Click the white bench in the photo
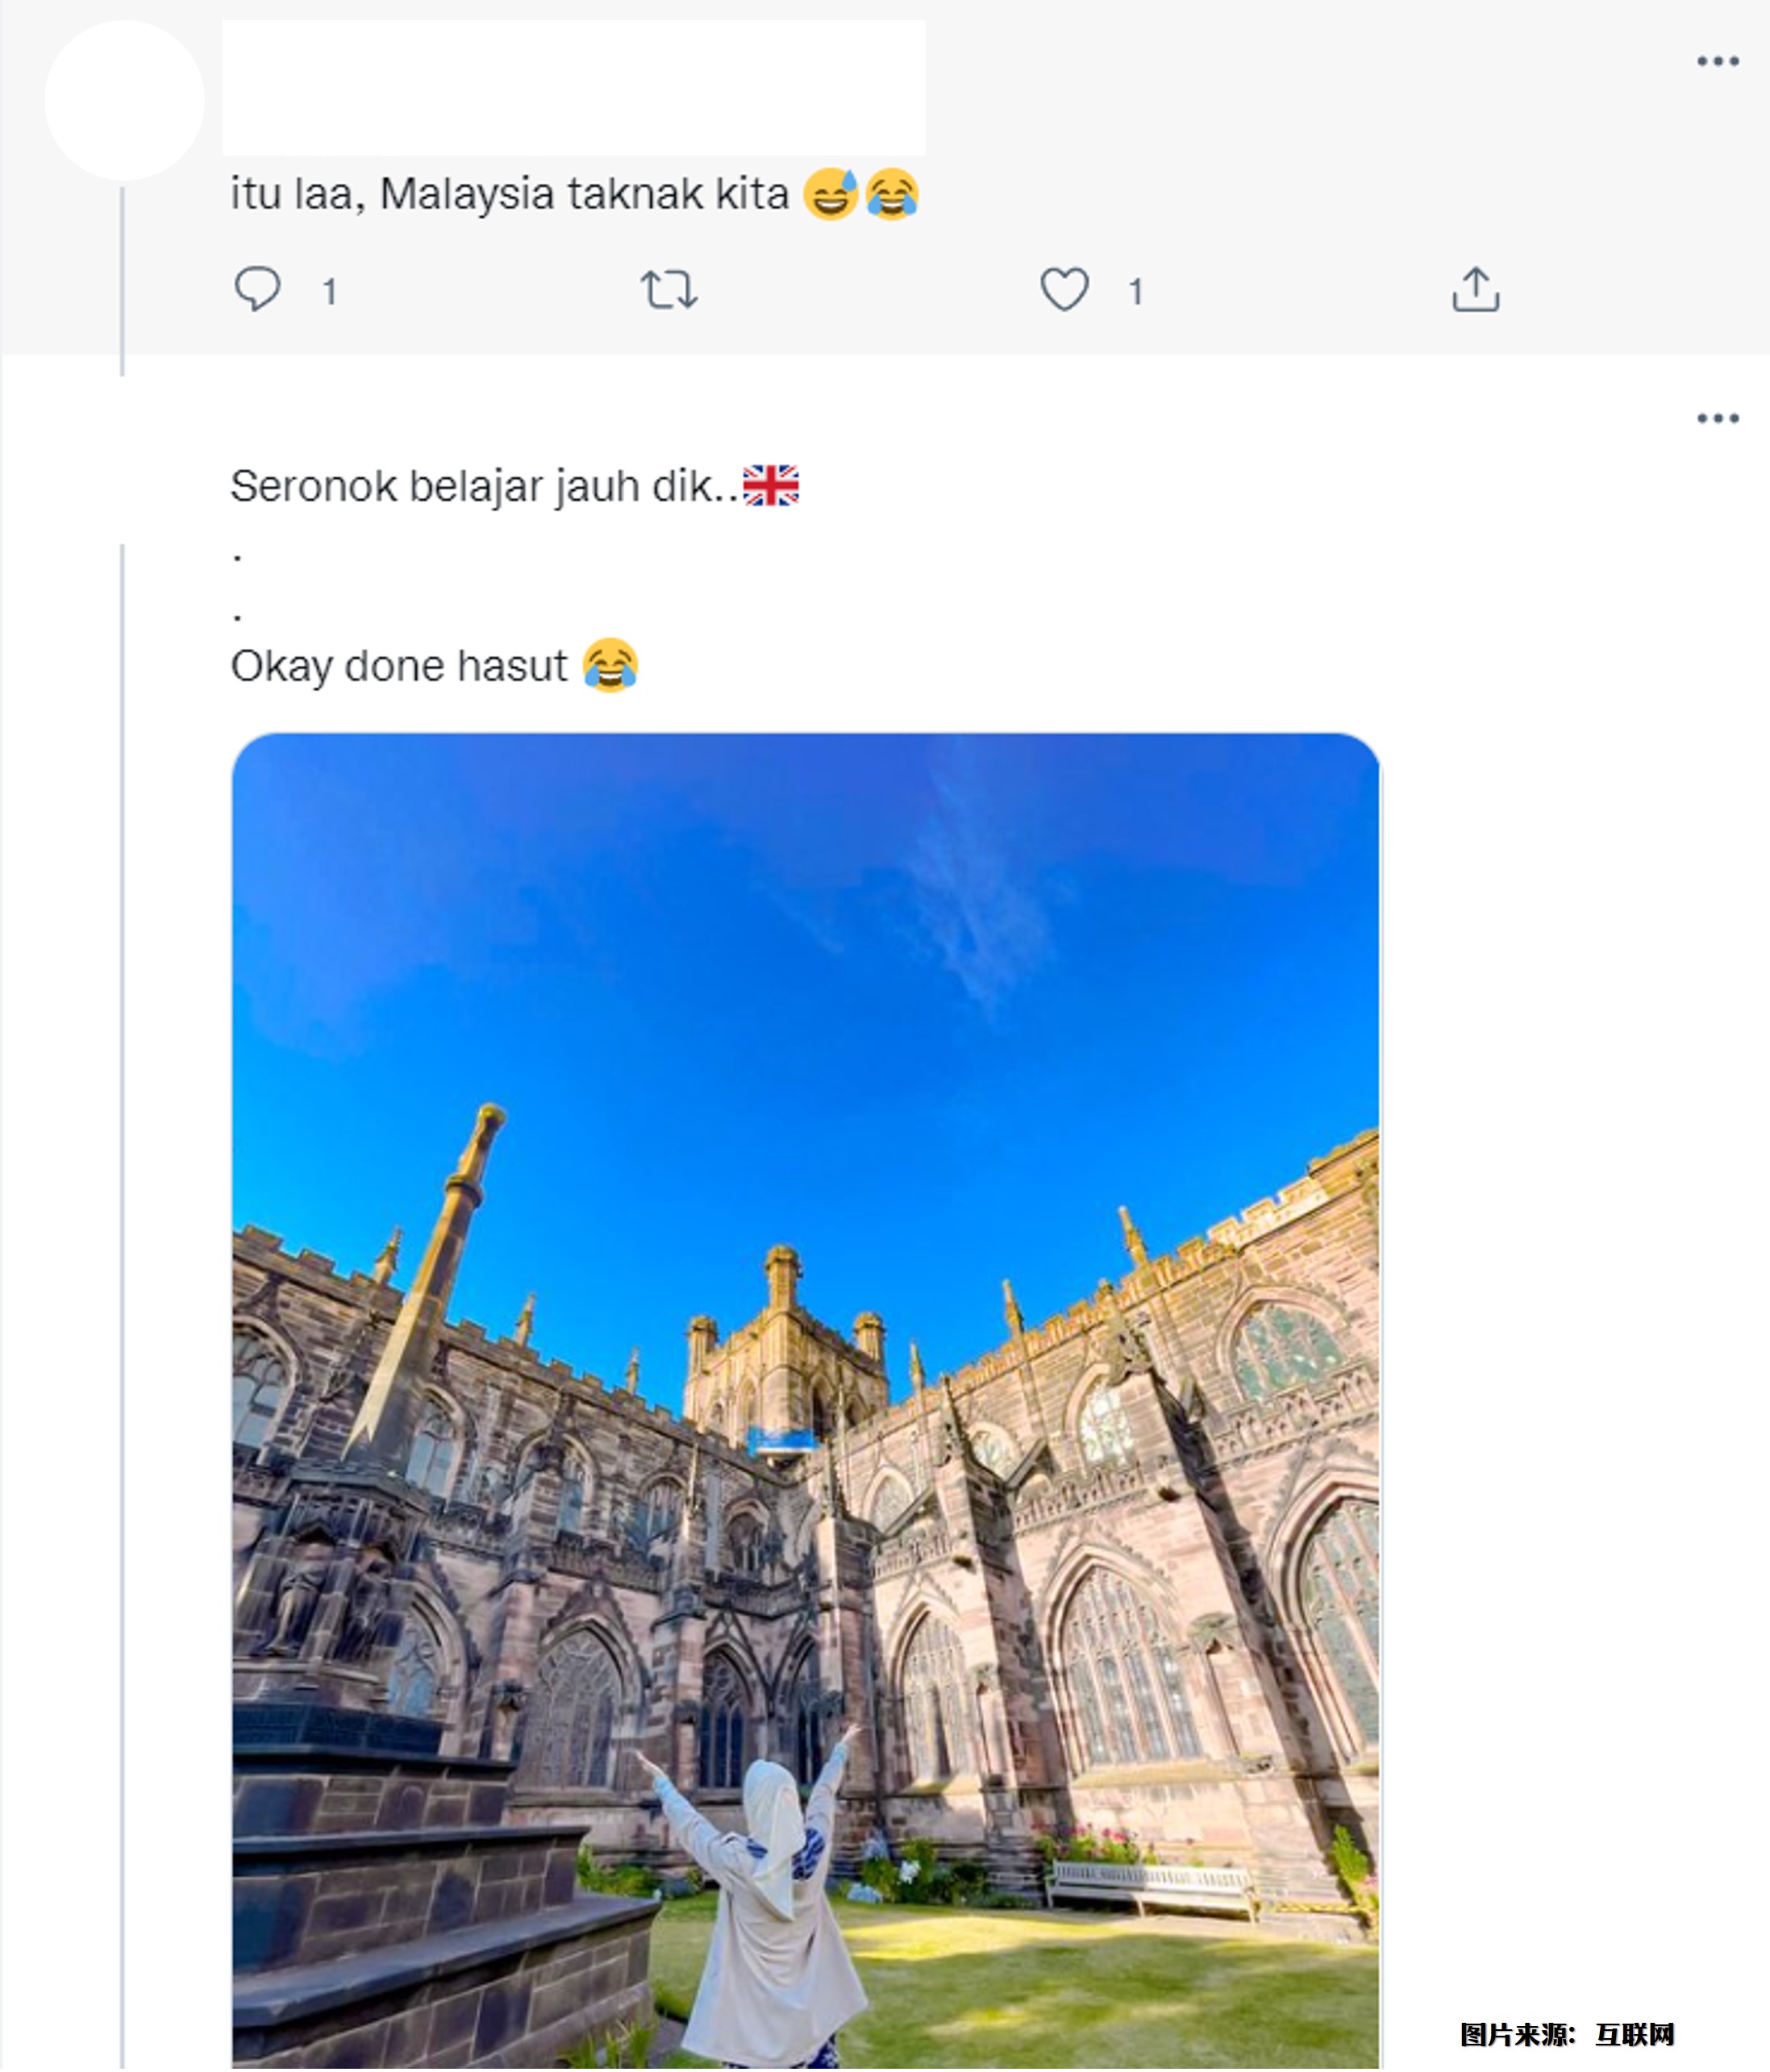This screenshot has height=2072, width=1770. pos(1151,1886)
